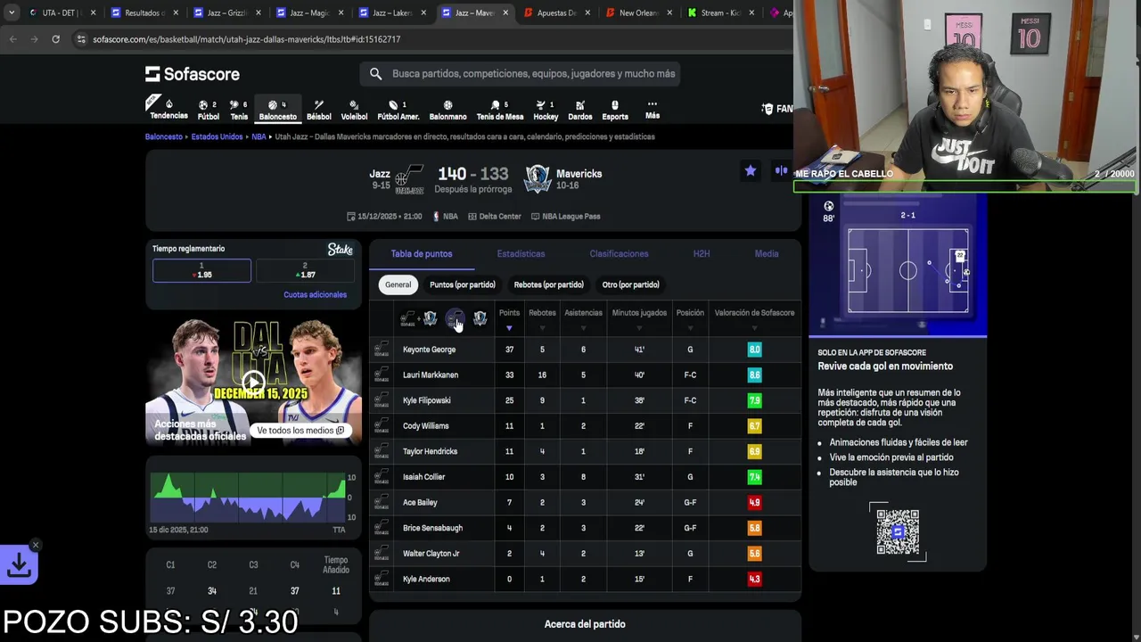1141x642 pixels.
Task: Open Lauri Markkanen player row
Action: pyautogui.click(x=585, y=375)
